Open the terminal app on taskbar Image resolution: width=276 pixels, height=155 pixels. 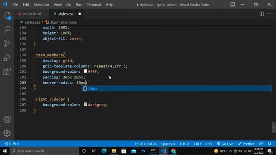(x=154, y=151)
